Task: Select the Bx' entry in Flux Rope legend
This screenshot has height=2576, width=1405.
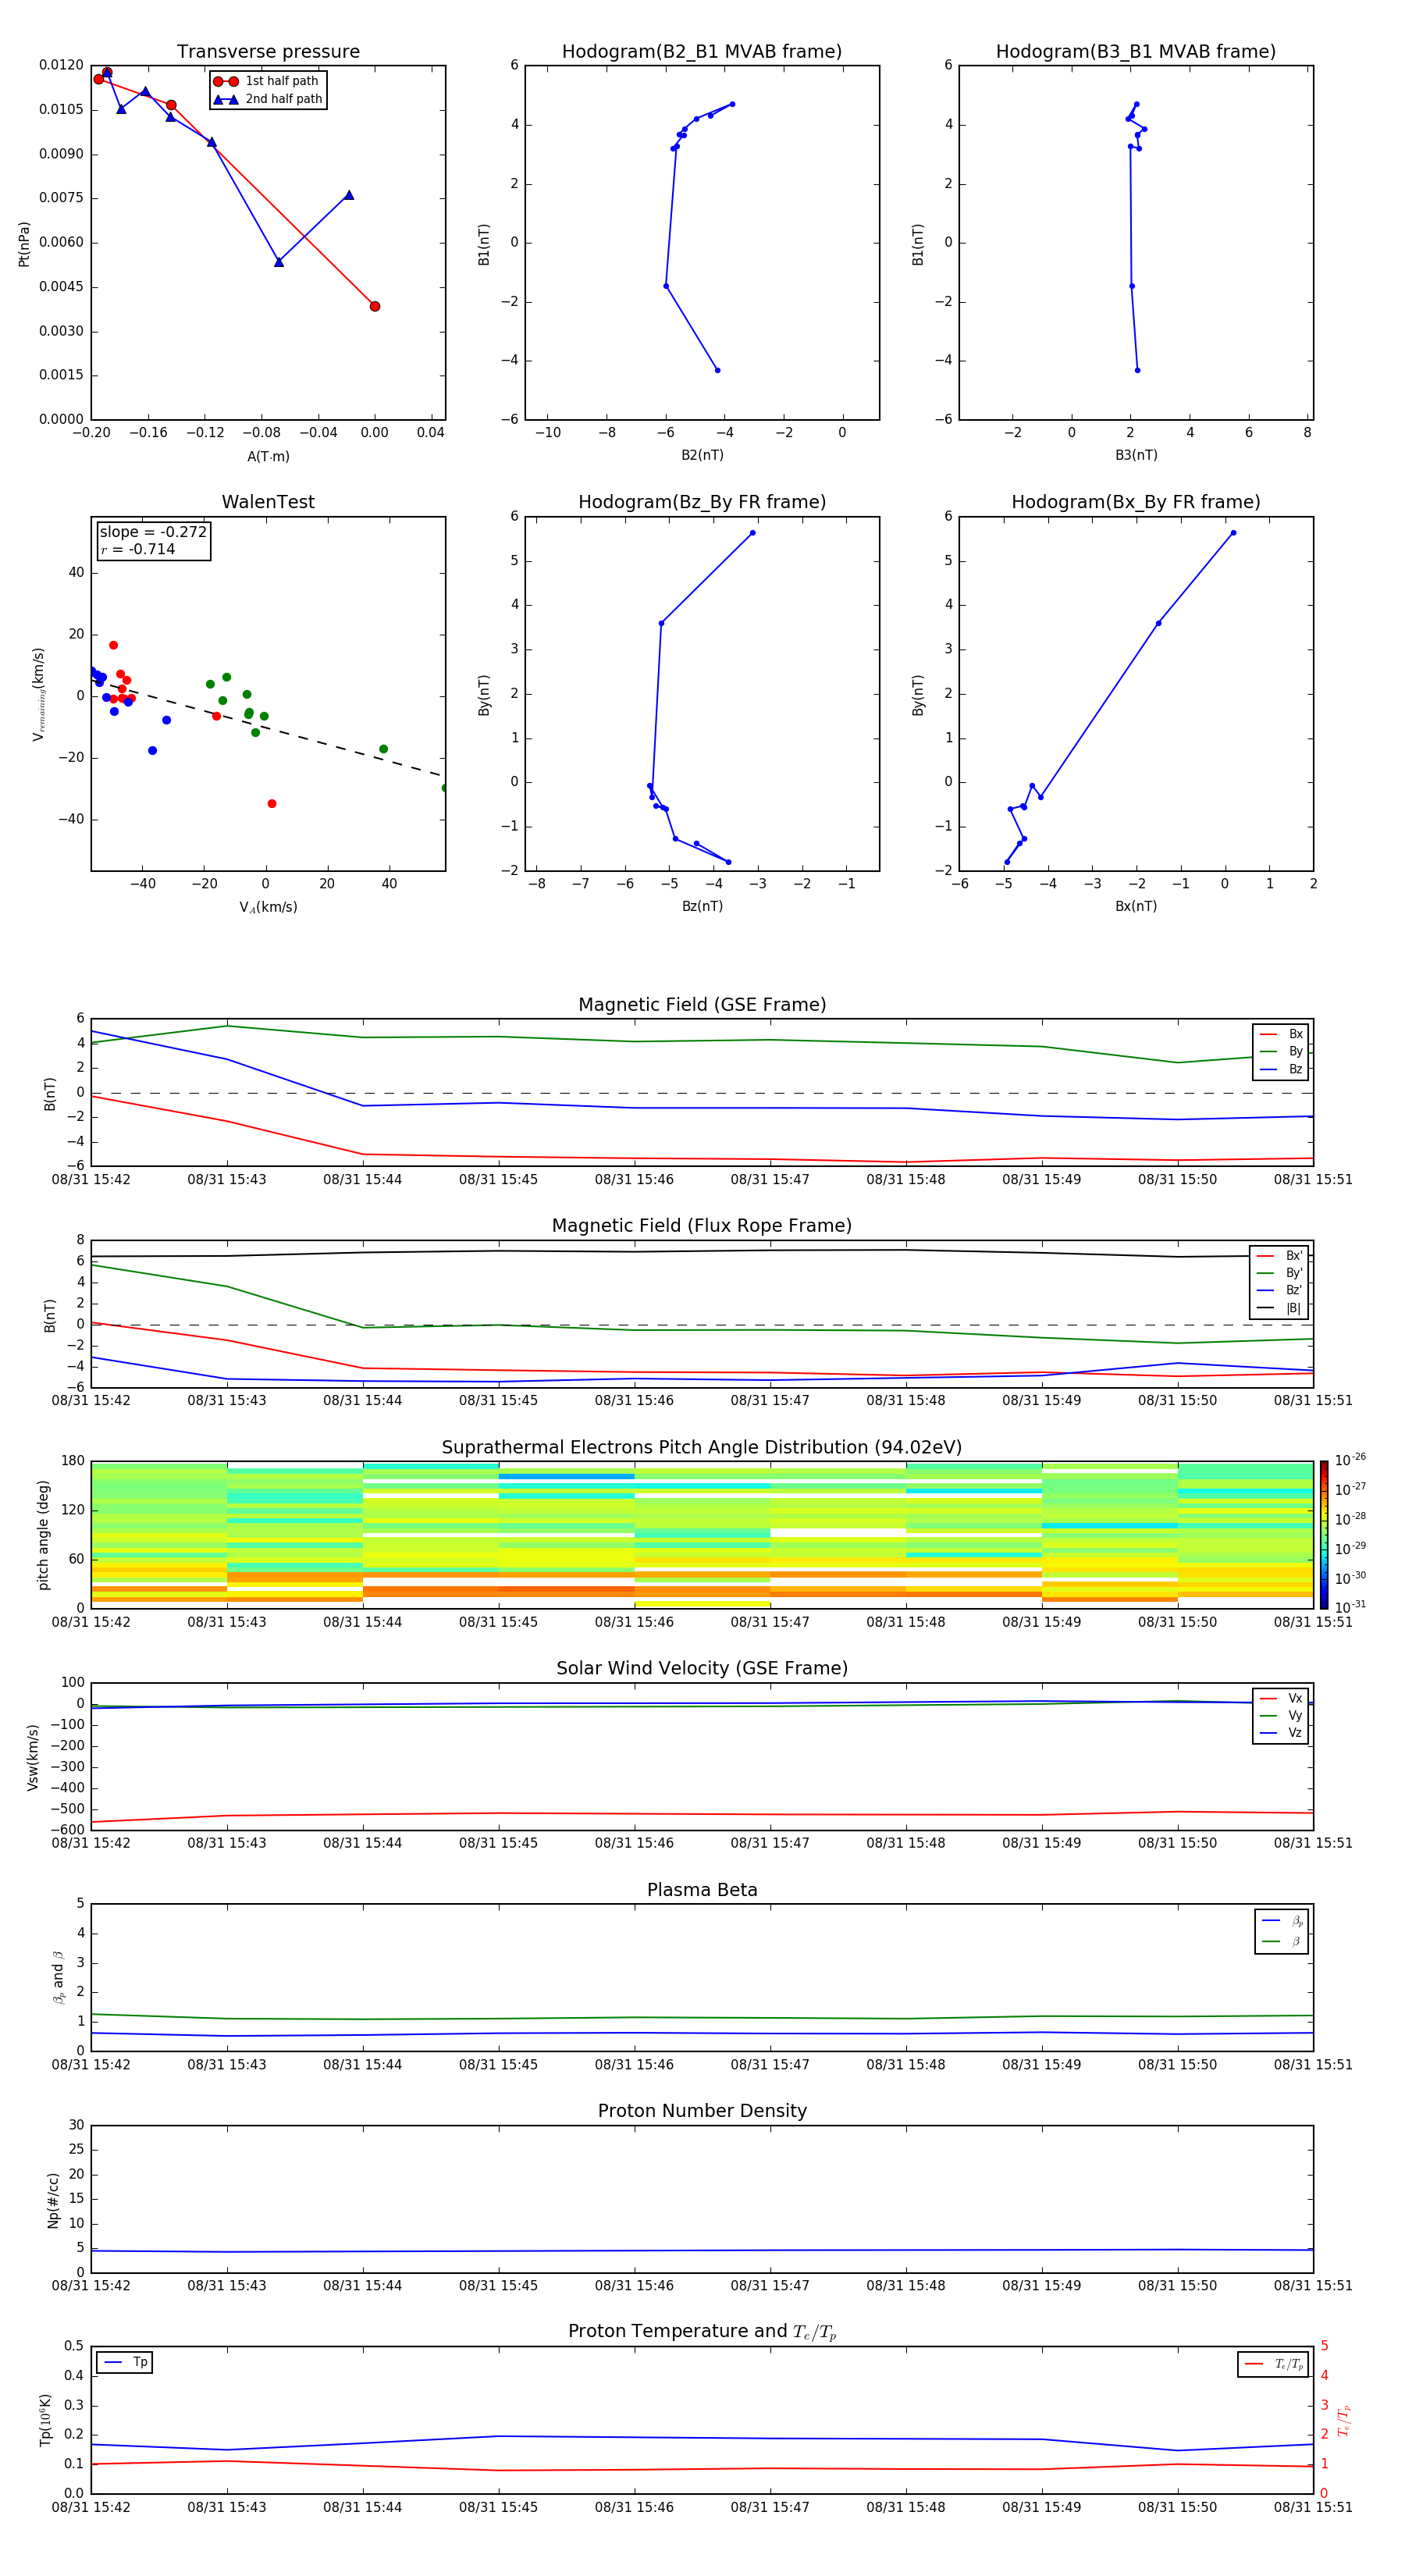Action: pos(1279,1256)
